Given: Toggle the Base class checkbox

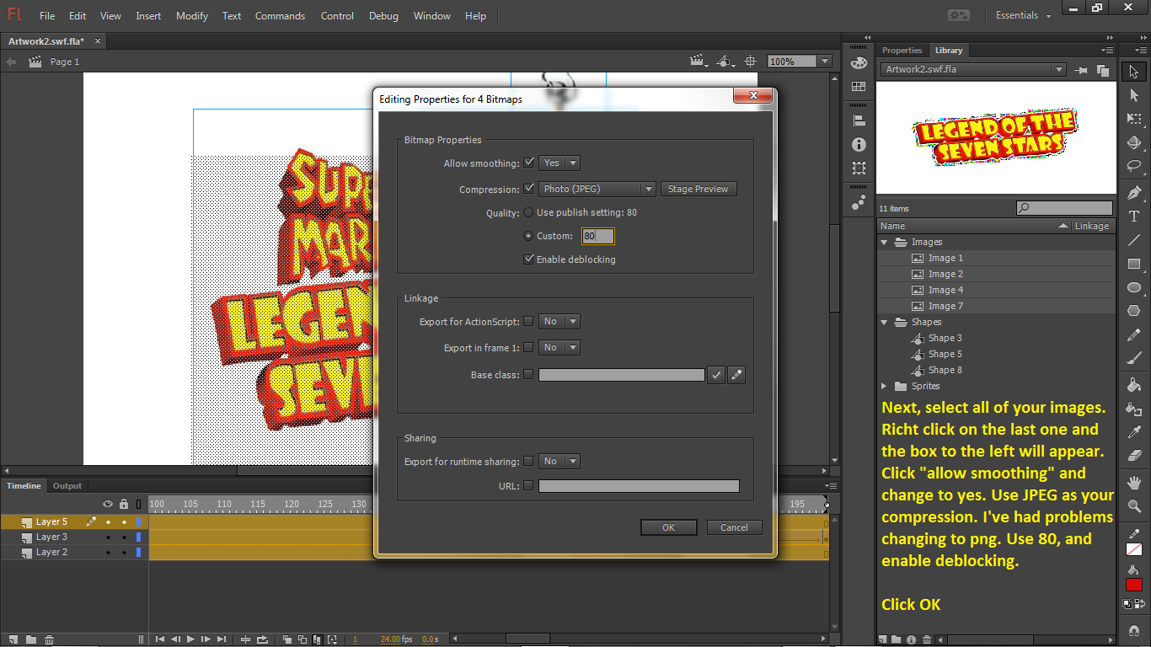Looking at the screenshot, I should pos(528,375).
